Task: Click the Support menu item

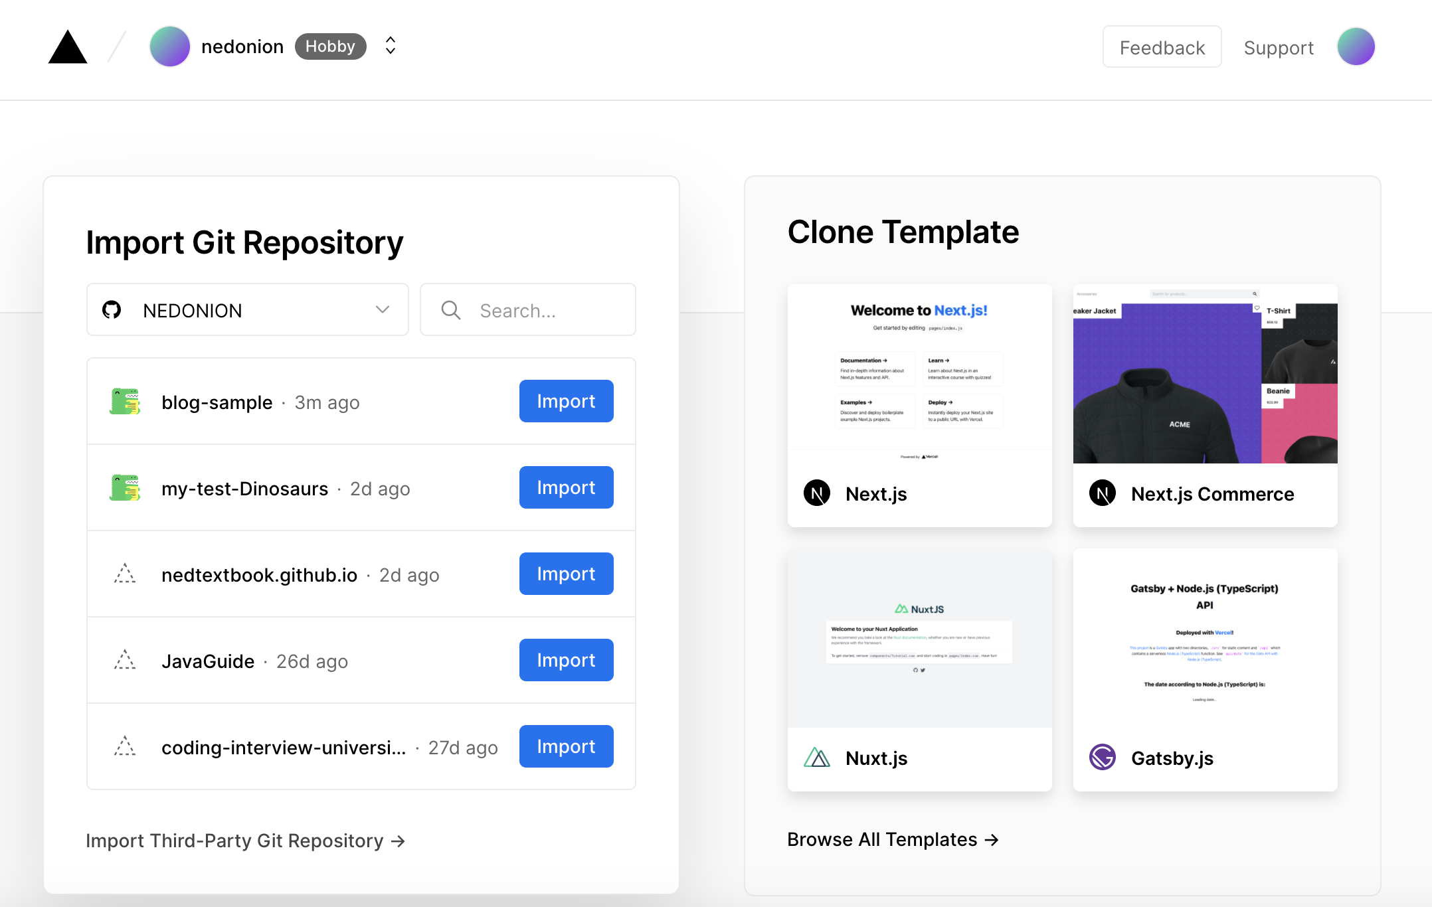Action: tap(1279, 47)
